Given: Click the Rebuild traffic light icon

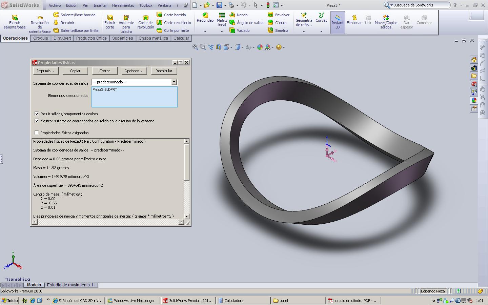Looking at the screenshot, I should click(268, 5).
